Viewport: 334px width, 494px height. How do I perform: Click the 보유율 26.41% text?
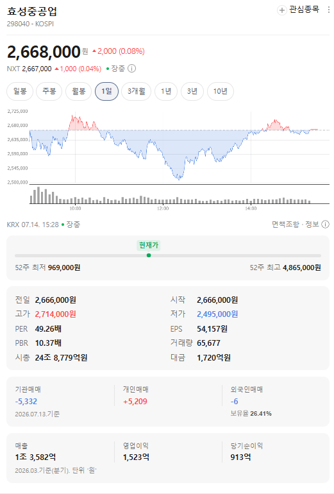click(x=251, y=413)
